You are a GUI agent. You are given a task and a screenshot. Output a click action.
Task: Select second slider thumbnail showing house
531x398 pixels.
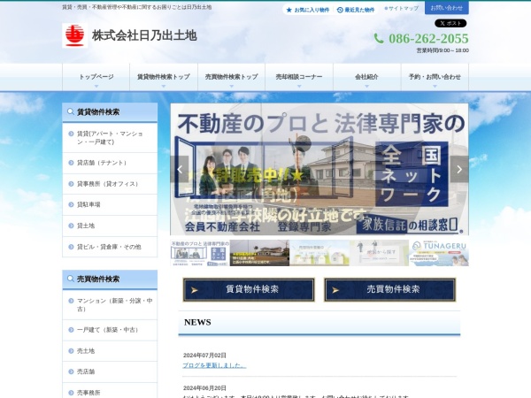coord(259,253)
